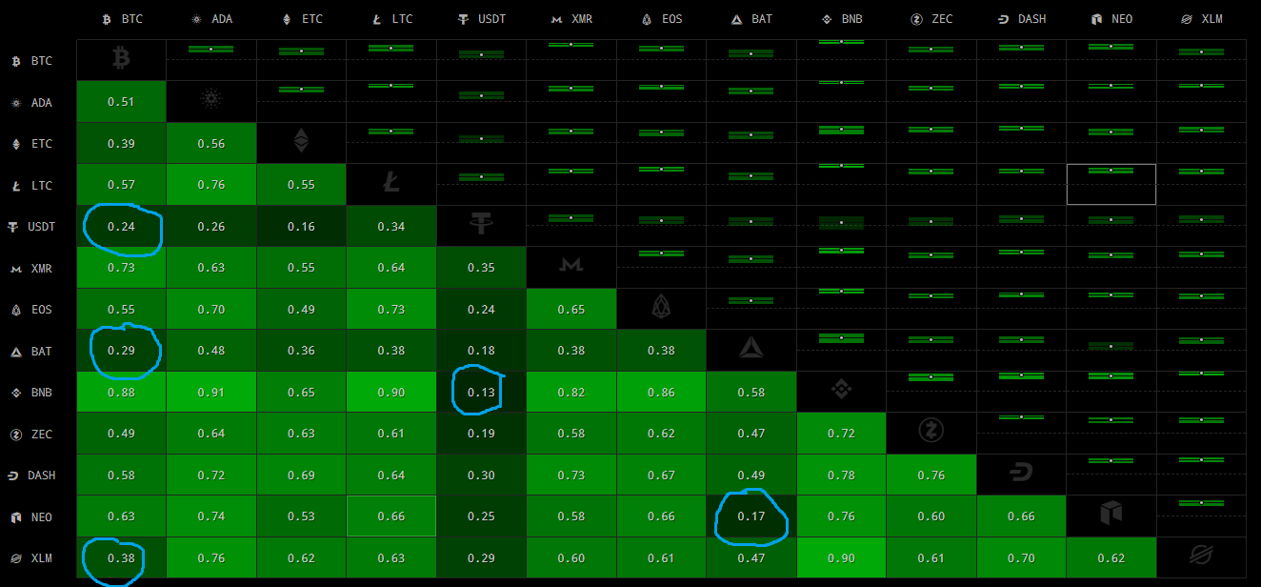Click the outlined LTC-NEO range bar cell

tap(1111, 184)
